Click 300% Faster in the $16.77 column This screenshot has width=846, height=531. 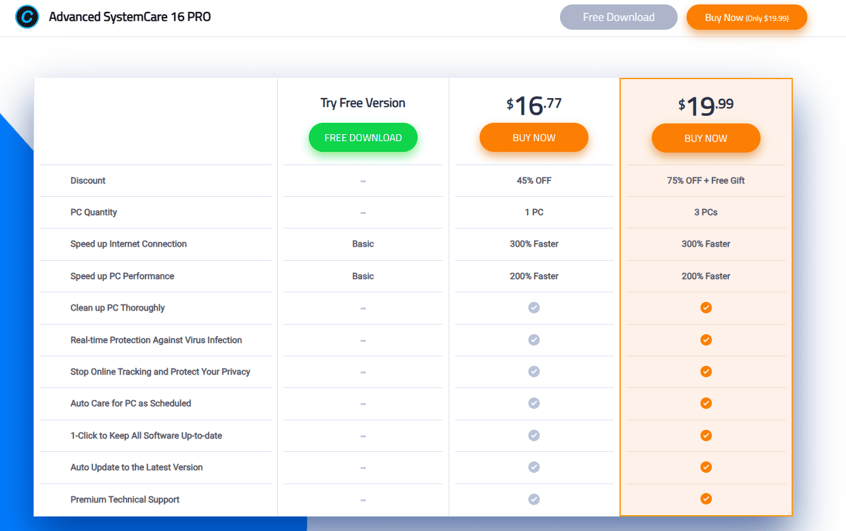(534, 244)
